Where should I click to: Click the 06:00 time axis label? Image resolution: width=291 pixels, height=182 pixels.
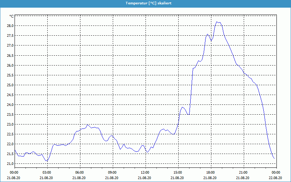80,172
